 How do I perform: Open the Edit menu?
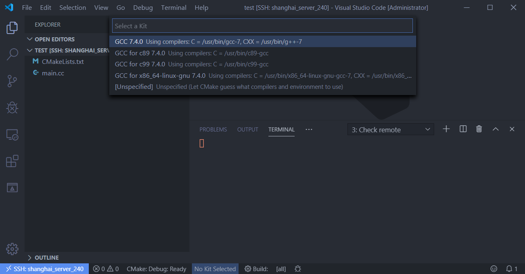(45, 7)
